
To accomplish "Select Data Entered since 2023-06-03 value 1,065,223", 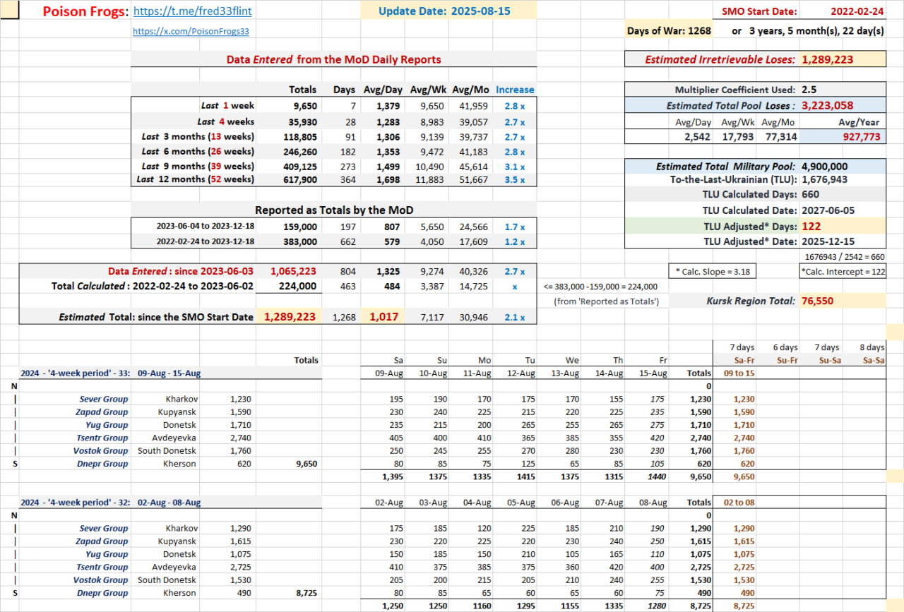I will [x=295, y=271].
